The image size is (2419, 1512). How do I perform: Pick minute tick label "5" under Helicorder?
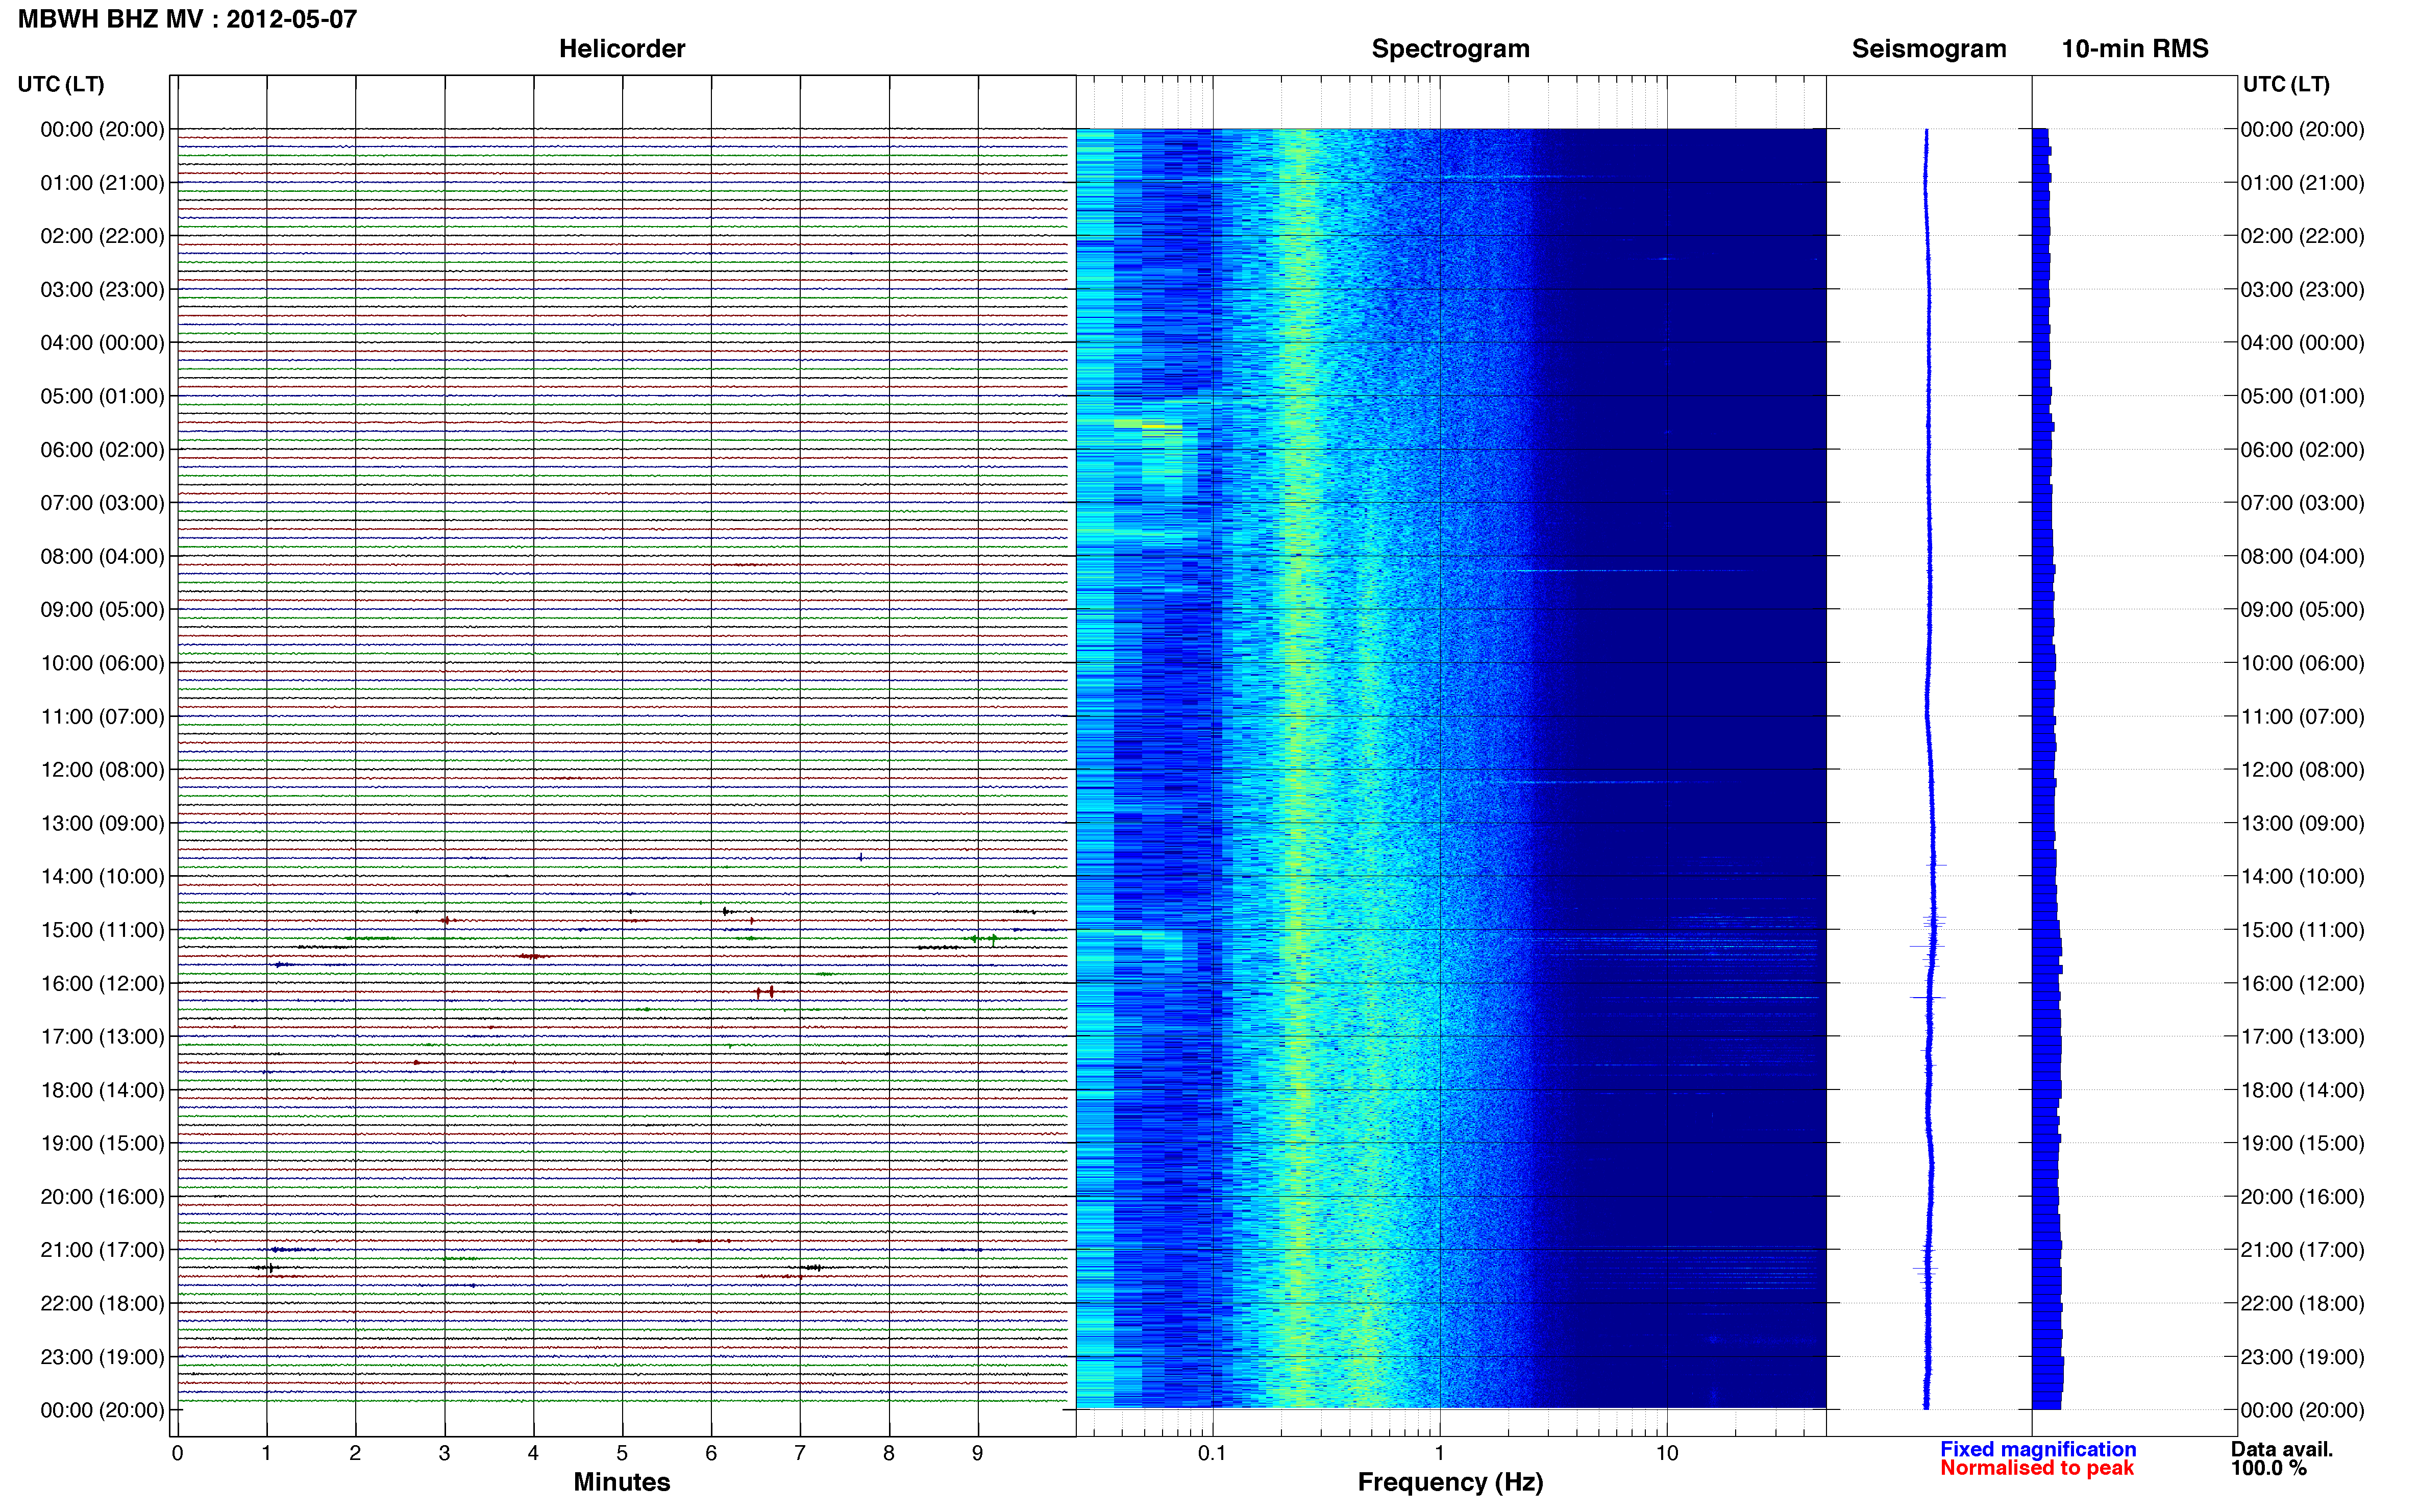pyautogui.click(x=622, y=1454)
